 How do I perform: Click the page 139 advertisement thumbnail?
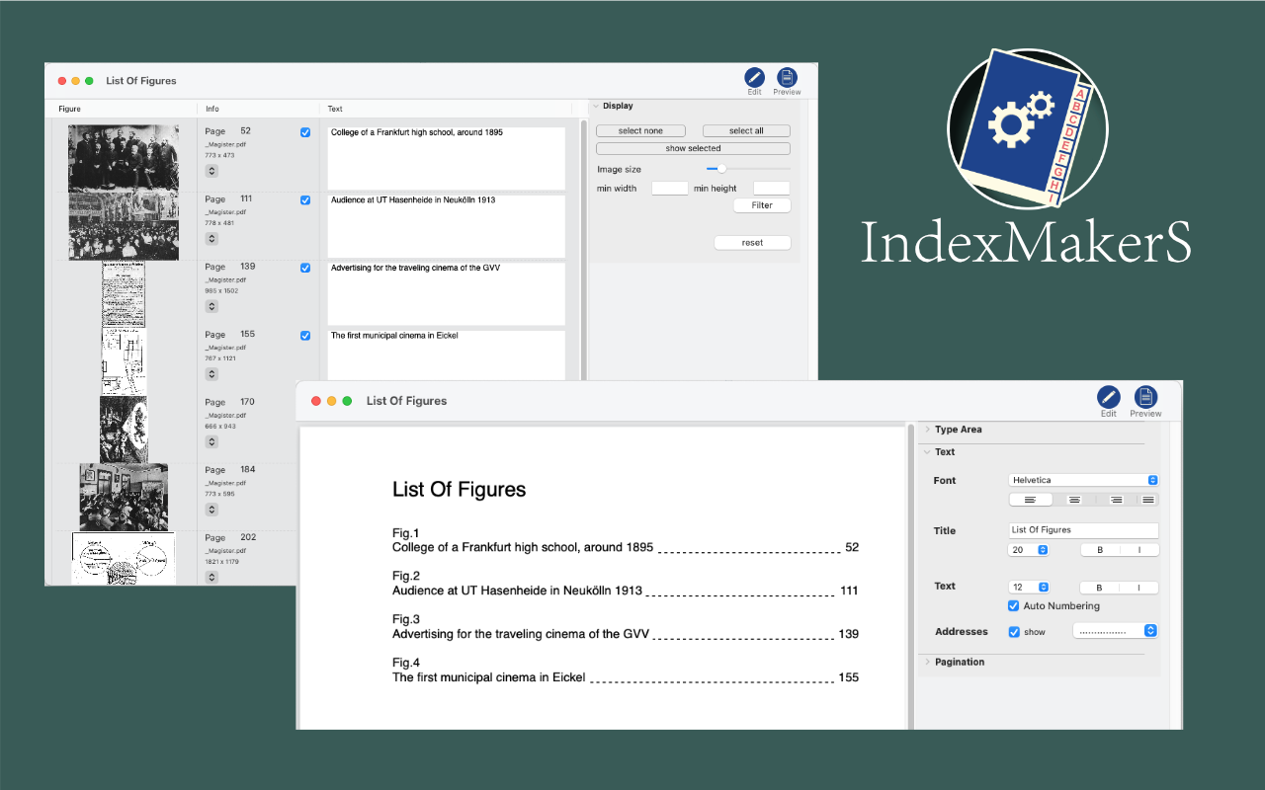click(124, 293)
